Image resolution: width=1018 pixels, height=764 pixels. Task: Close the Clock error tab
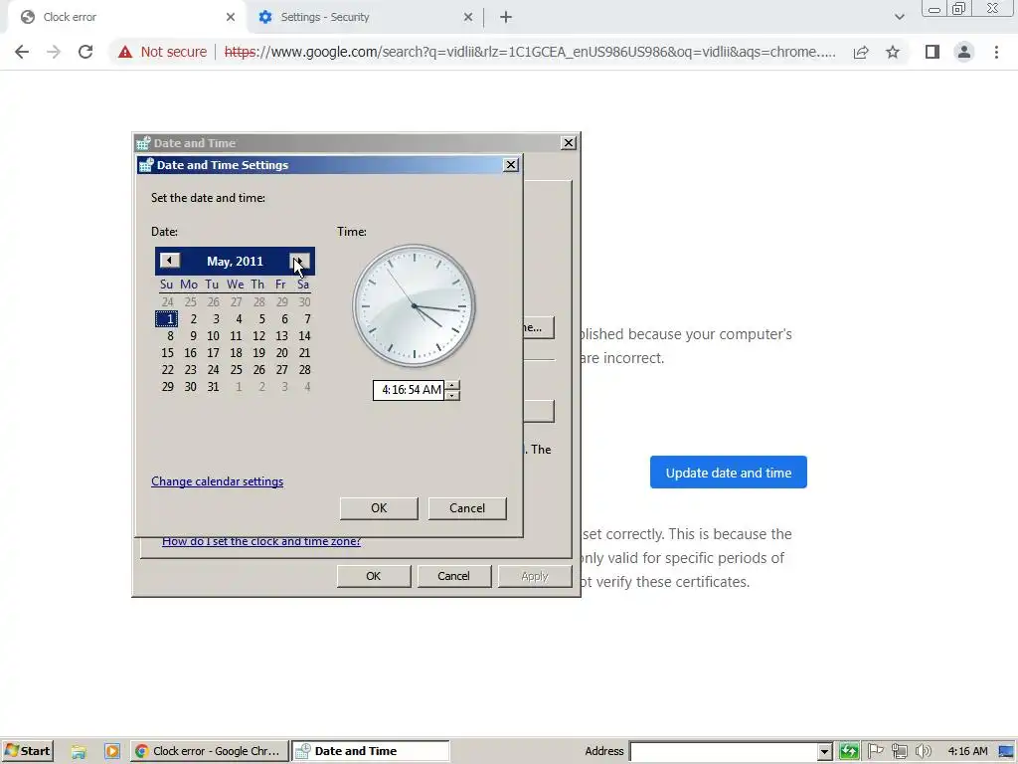click(231, 17)
